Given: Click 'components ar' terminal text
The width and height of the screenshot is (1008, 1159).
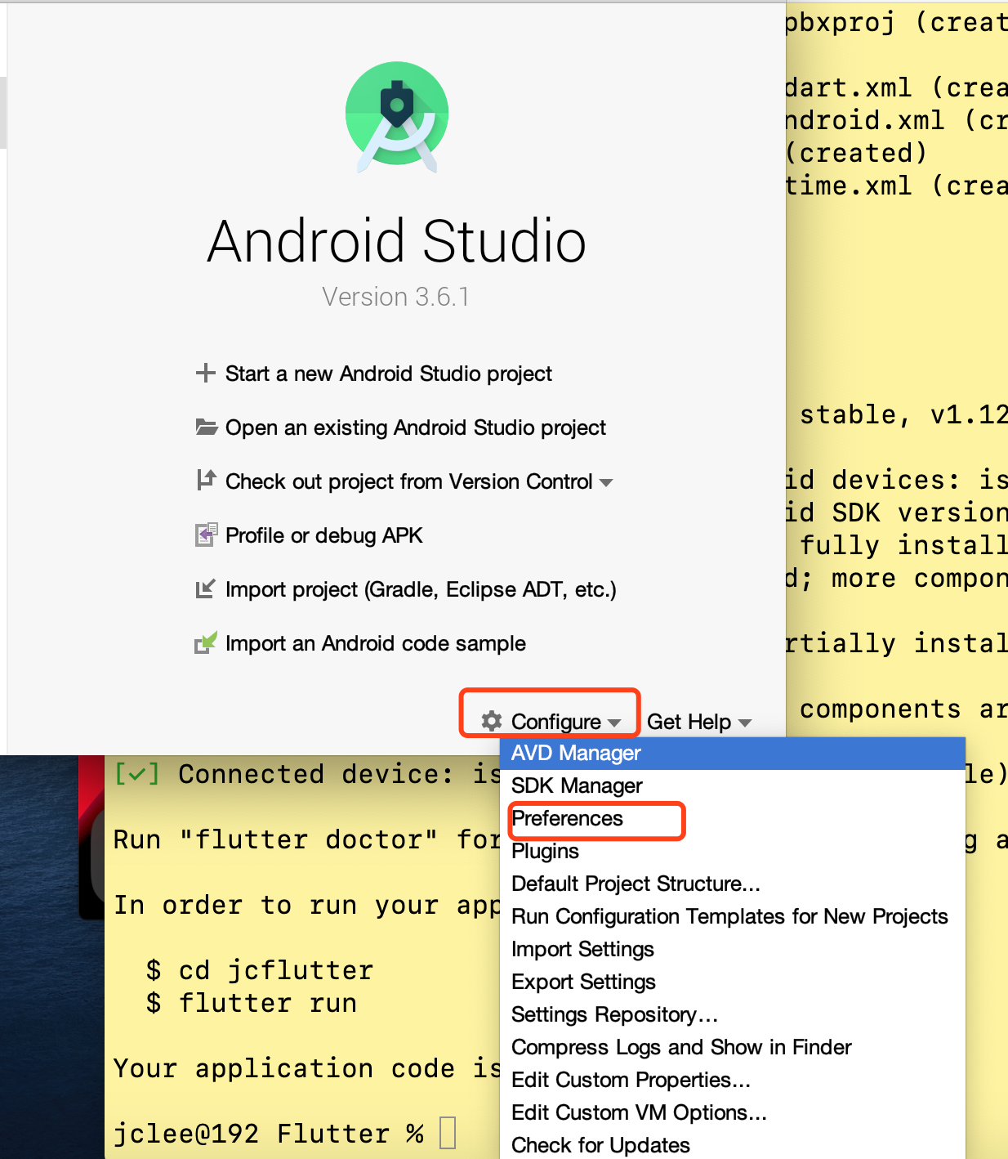Looking at the screenshot, I should (x=903, y=709).
